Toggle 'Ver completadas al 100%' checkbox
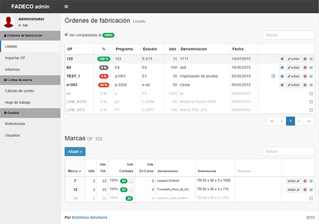Screen dimensions: 319x224 click(66, 35)
